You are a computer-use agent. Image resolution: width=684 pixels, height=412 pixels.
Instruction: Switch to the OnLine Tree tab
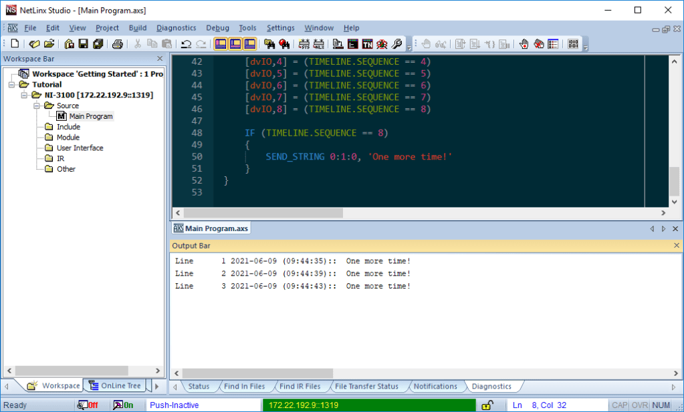point(114,386)
